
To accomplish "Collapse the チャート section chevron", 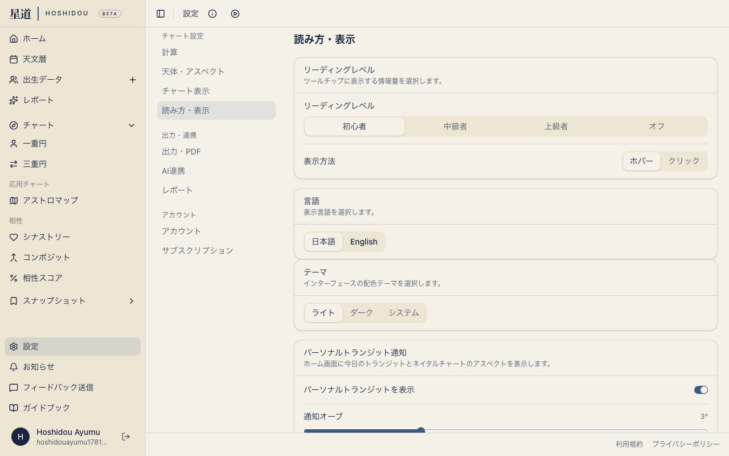I will pos(132,125).
